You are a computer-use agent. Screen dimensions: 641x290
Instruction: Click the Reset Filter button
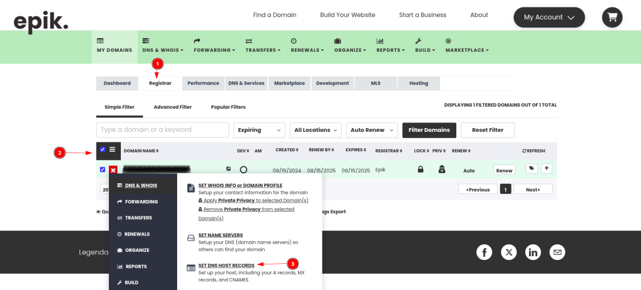tap(487, 130)
